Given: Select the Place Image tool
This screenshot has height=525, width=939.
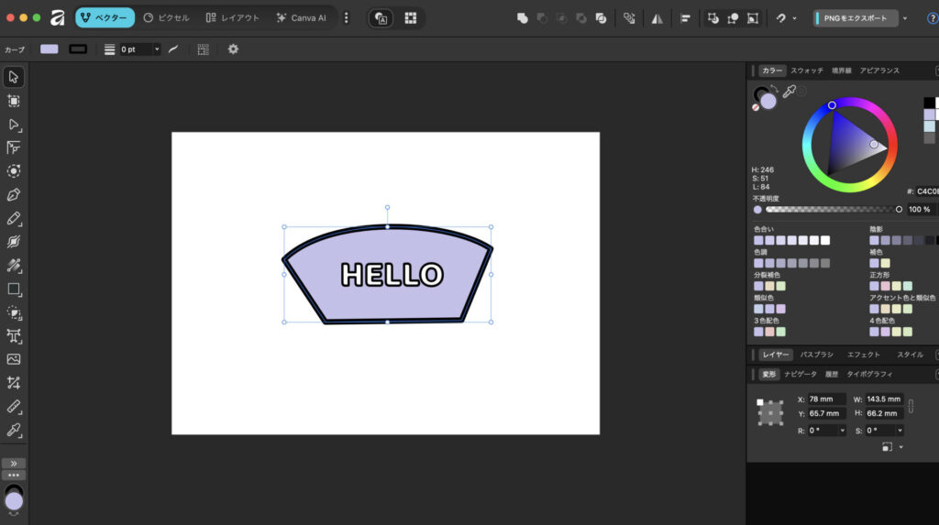Looking at the screenshot, I should [x=14, y=359].
